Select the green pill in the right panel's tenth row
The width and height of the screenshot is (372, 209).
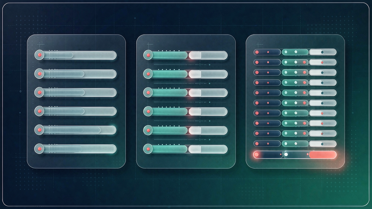point(295,144)
